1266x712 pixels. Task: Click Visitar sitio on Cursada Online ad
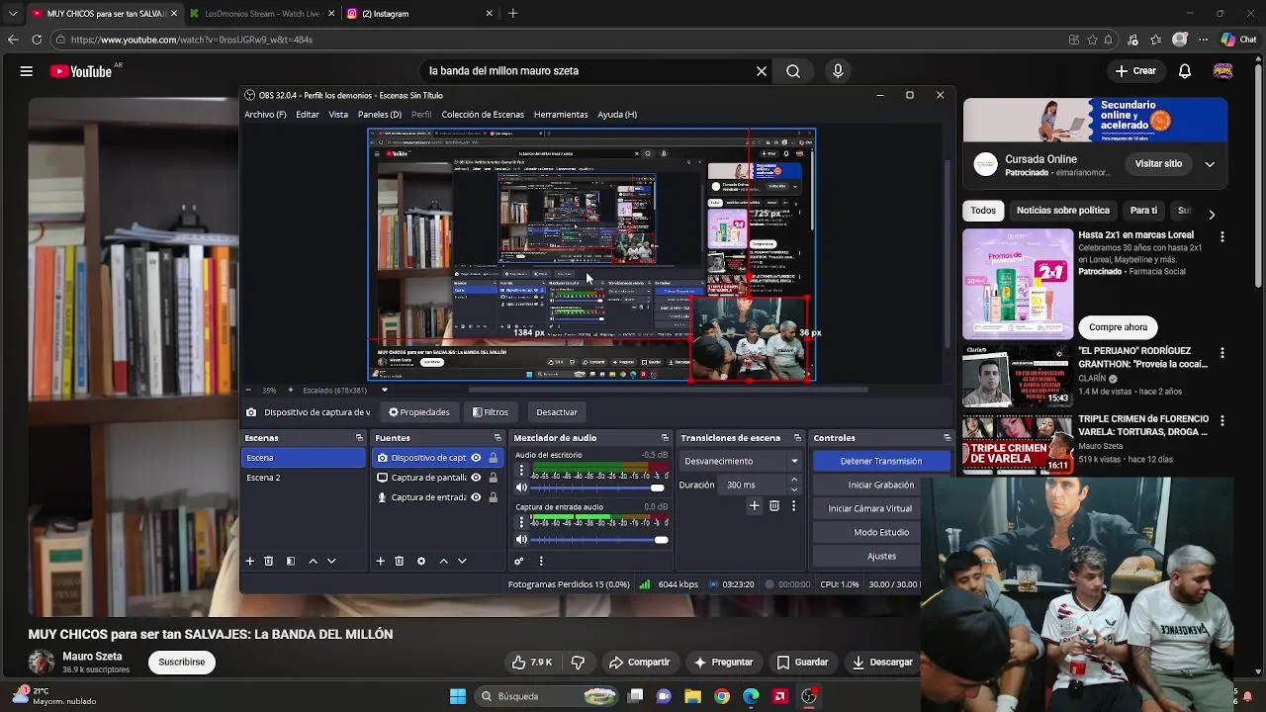1158,164
